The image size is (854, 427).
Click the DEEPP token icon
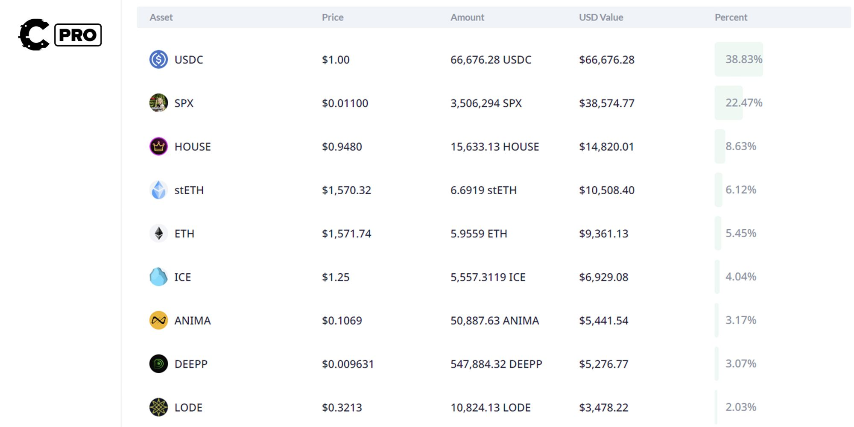(158, 364)
